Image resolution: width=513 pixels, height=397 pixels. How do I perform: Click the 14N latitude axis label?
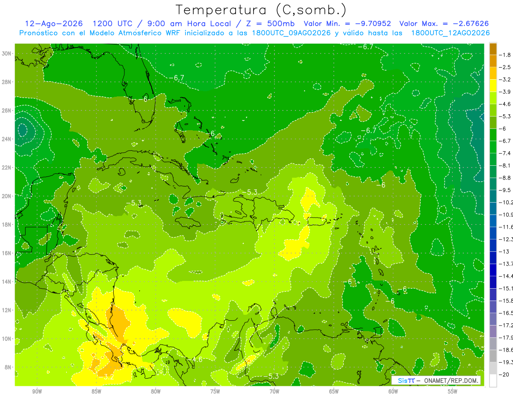pos(7,282)
